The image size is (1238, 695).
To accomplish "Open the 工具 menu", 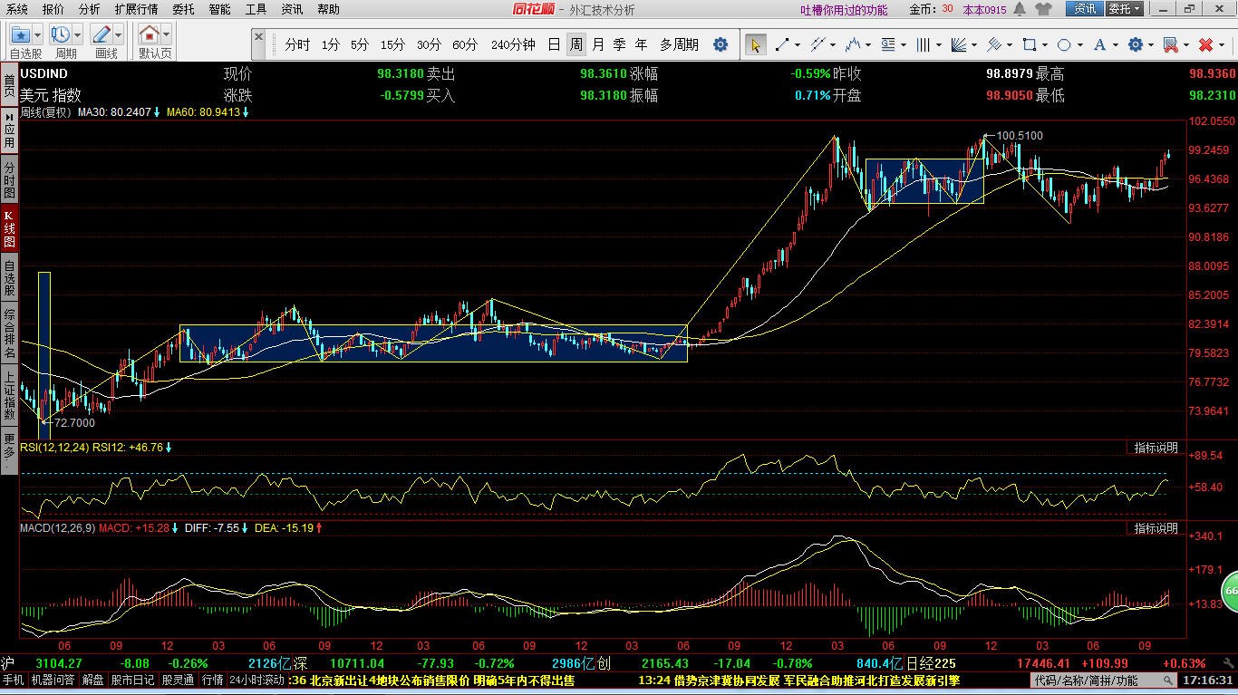I will point(256,9).
